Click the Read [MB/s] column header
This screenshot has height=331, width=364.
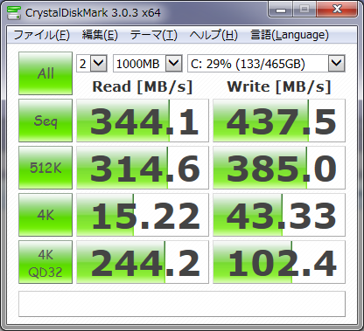click(143, 86)
